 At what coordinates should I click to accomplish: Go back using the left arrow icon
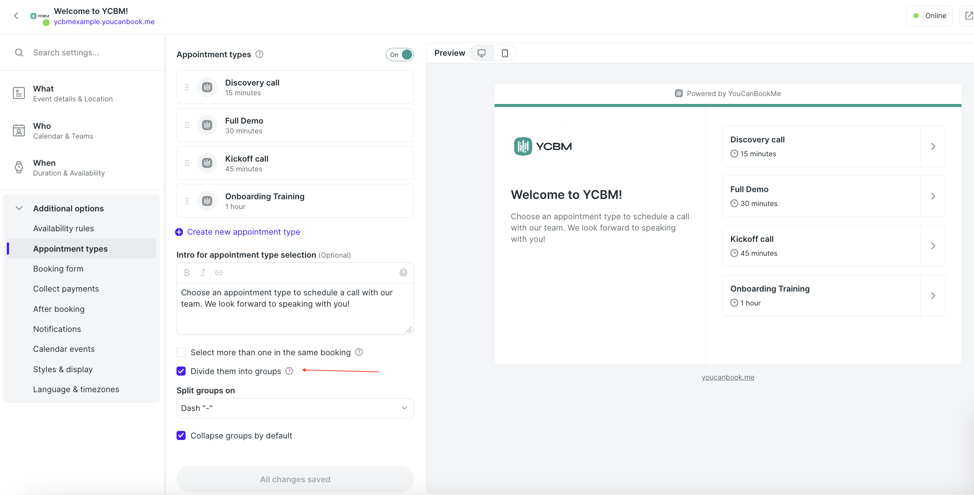pos(16,15)
